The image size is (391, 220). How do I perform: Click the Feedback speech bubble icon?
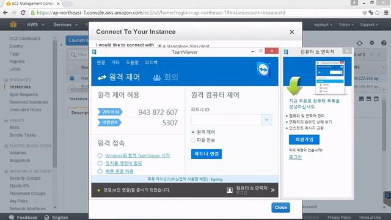click(12, 218)
